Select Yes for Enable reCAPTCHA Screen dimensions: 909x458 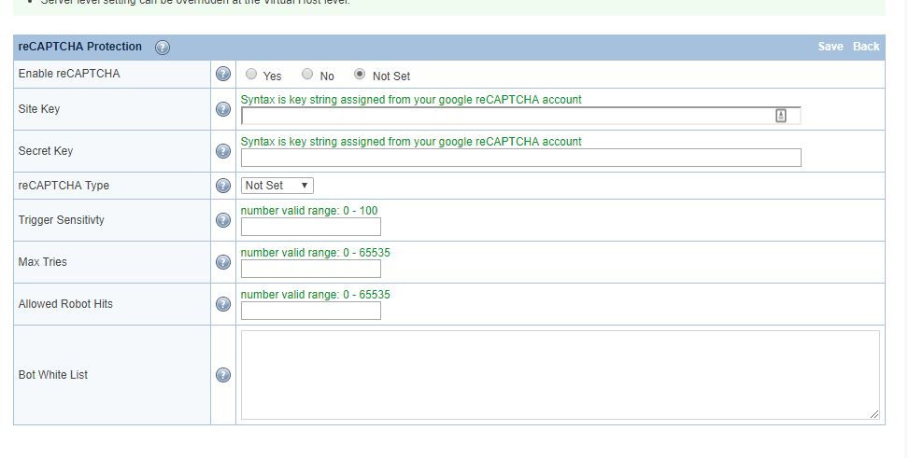[x=251, y=75]
